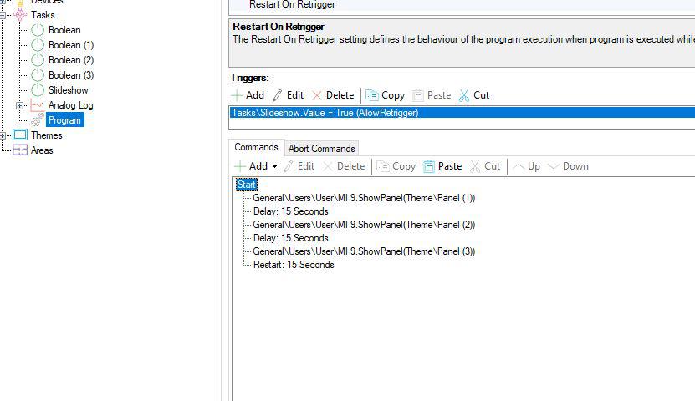
Task: Expand the Themes tree node
Action: coord(3,135)
